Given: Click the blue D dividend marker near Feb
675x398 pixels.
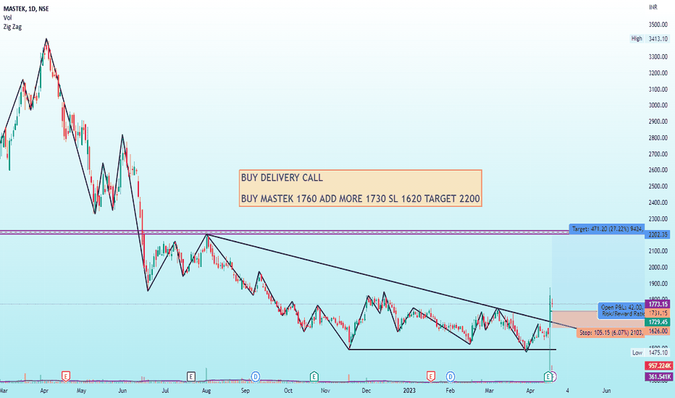Looking at the screenshot, I should coord(450,376).
